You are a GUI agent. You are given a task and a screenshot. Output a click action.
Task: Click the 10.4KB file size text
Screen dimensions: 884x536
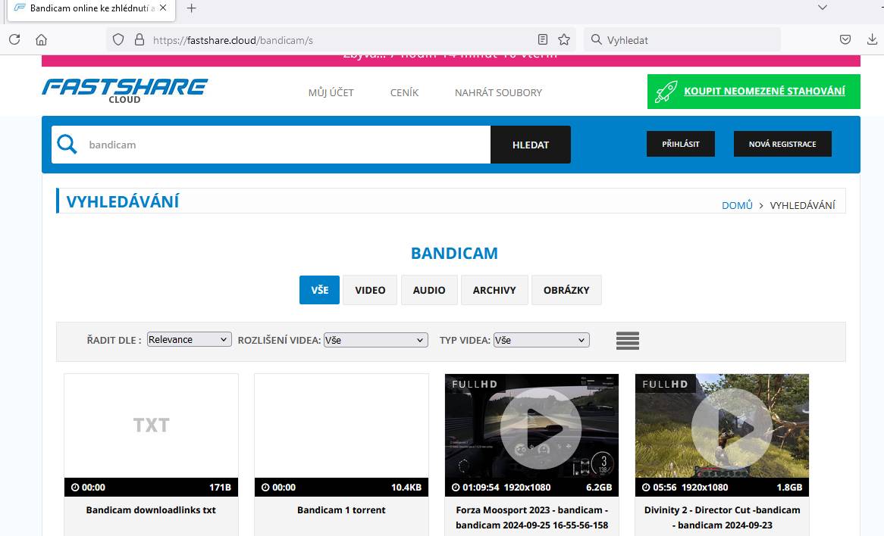[x=406, y=488]
